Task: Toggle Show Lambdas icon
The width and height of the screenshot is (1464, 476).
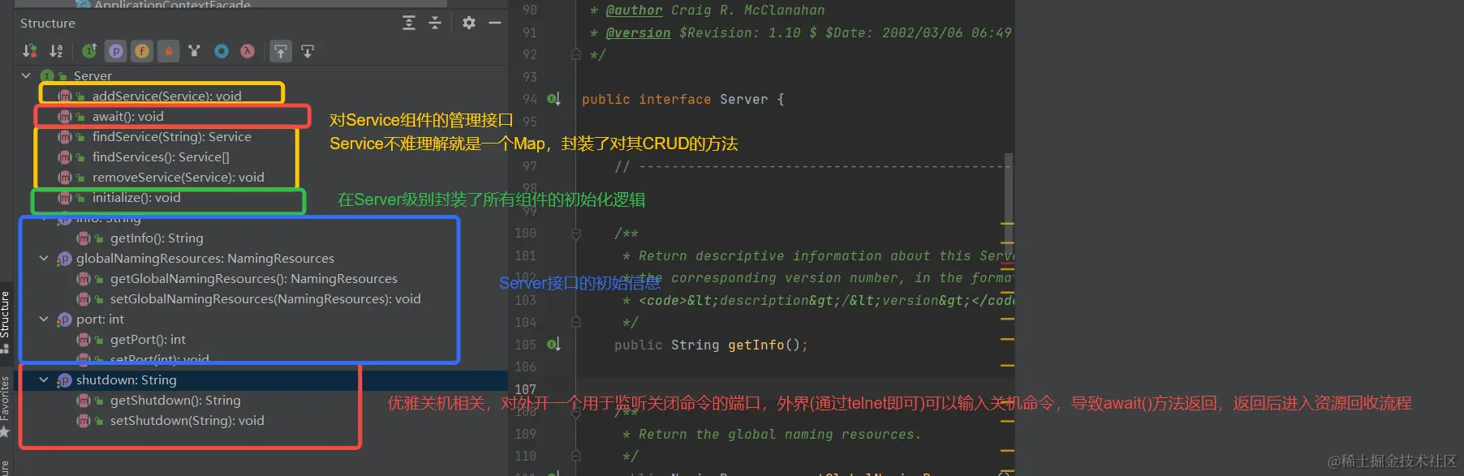Action: click(x=248, y=51)
